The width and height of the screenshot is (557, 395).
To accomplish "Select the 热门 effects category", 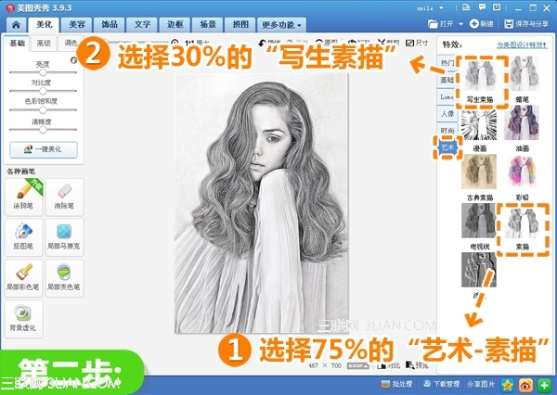I will click(x=447, y=63).
